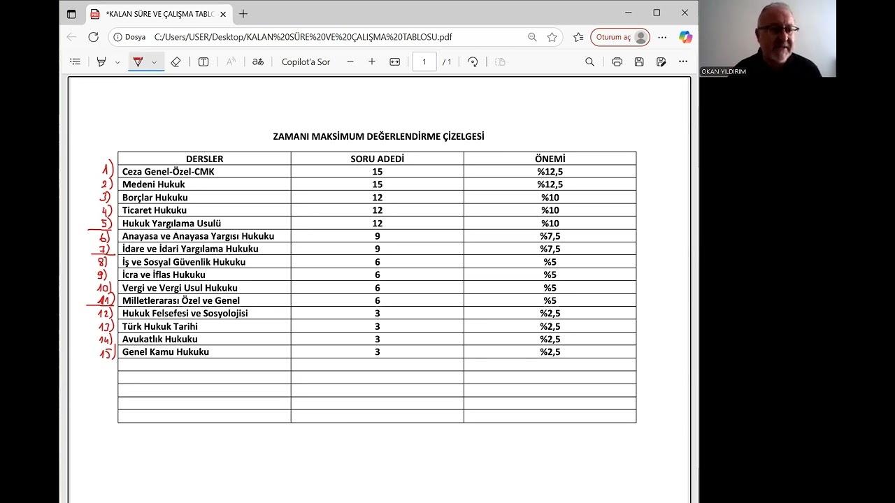
Task: Click İş ve Sosyal Güvenlik Hukuku
Action: (x=184, y=262)
